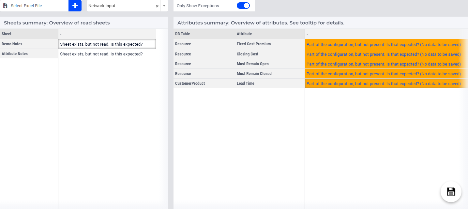Select the Must Remain Open attribute
The height and width of the screenshot is (209, 468).
tap(270, 64)
